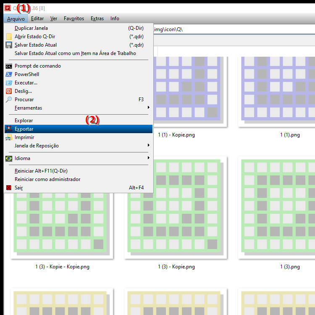Expand Janela de Reposição submenu arrow
Viewport: 315px width, 315px height.
click(148, 145)
